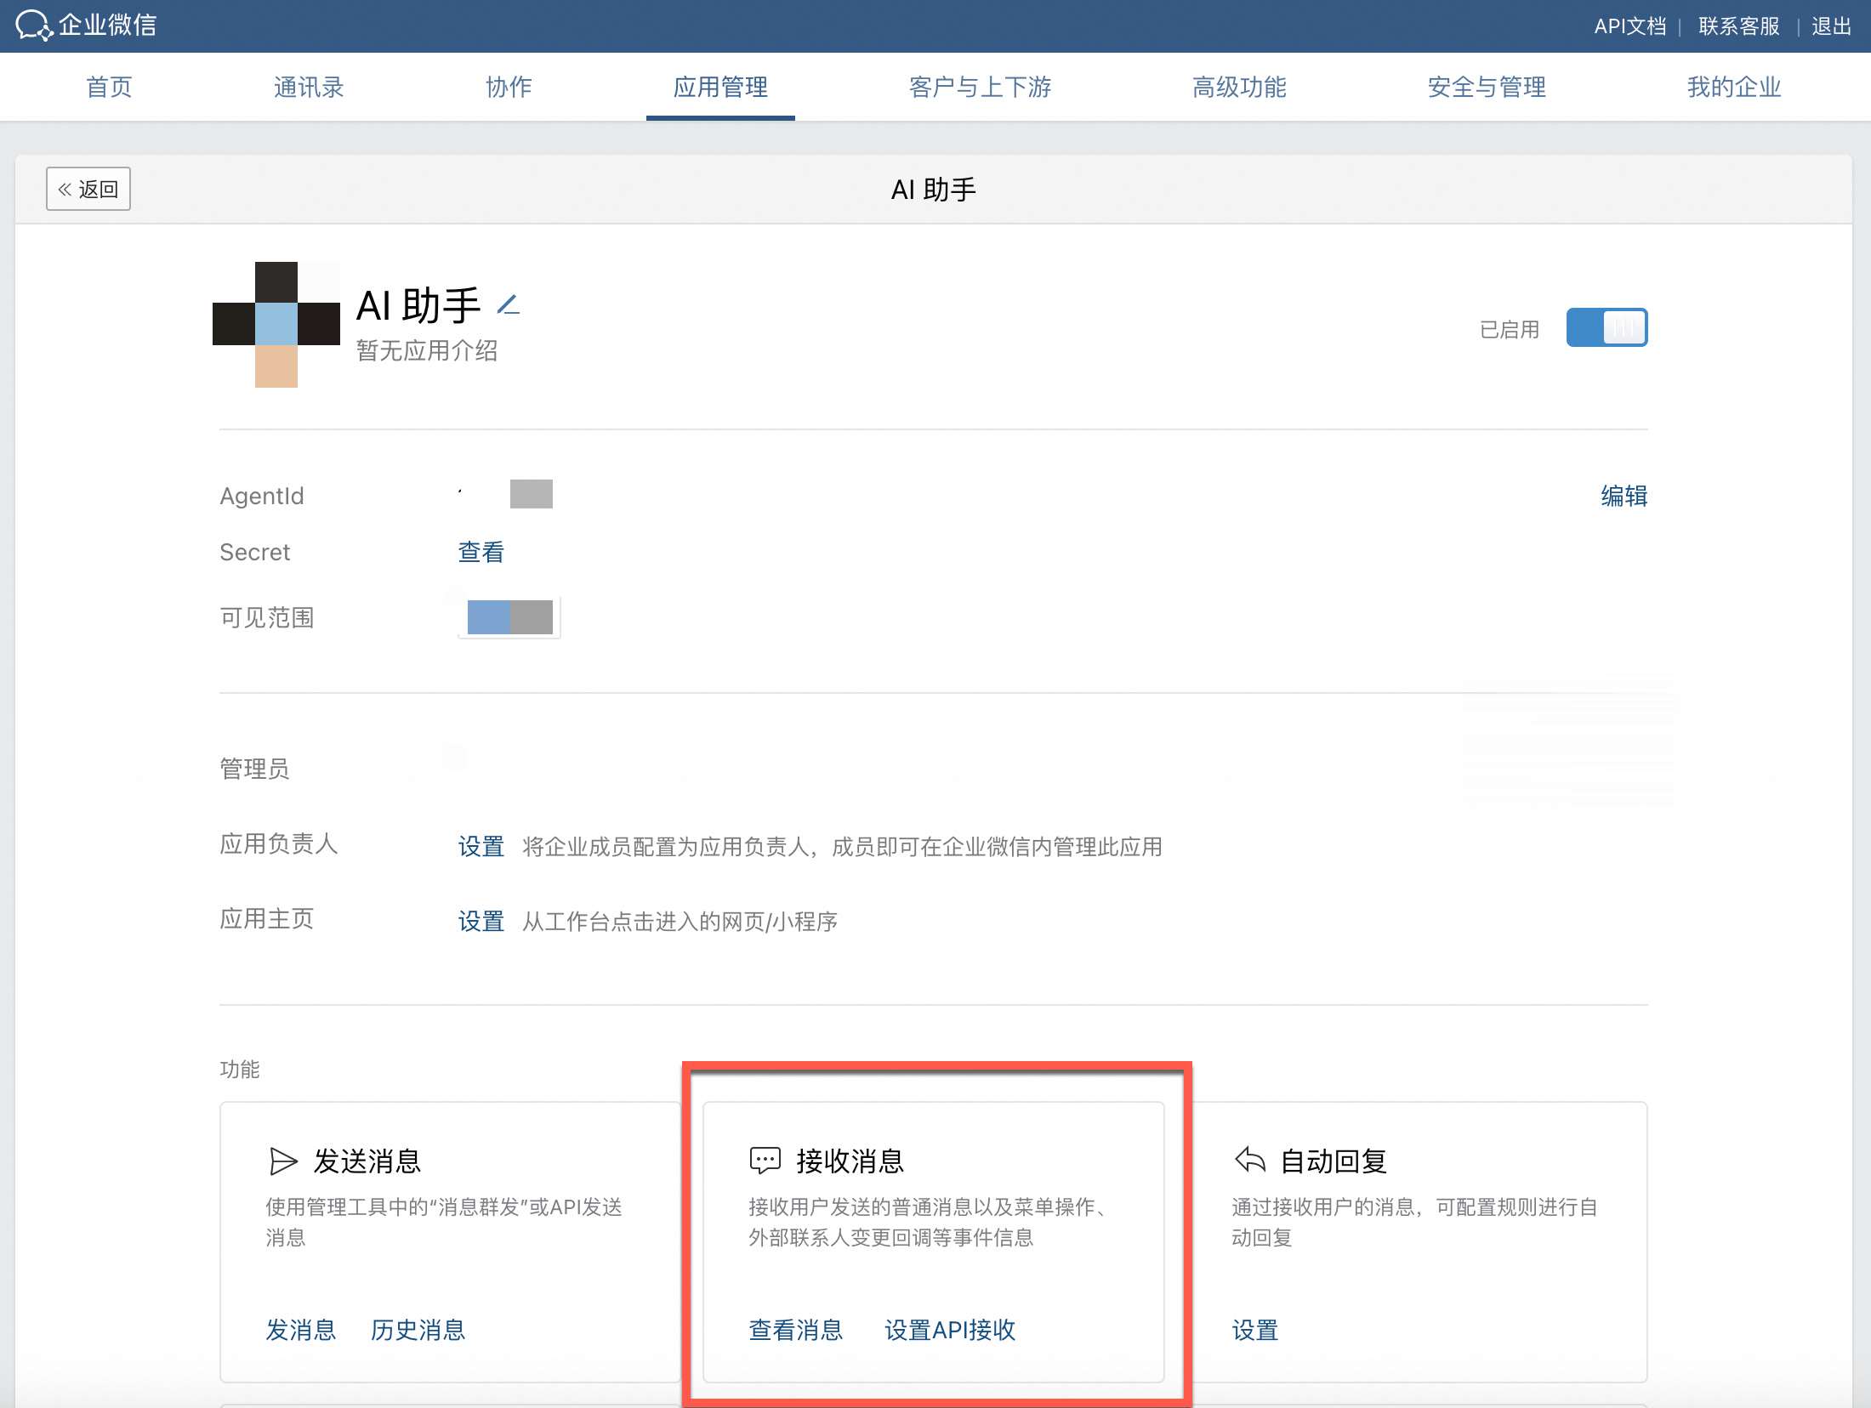Viewport: 1871px width, 1408px height.
Task: Click the 编辑 link on the right
Action: click(x=1624, y=496)
